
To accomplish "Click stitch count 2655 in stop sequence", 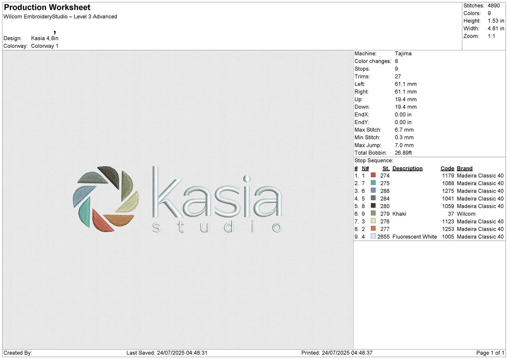I will [384, 236].
